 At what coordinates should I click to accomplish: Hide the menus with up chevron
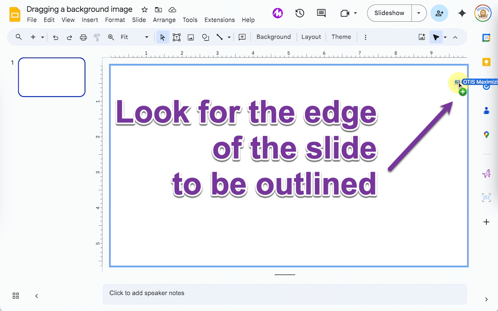(455, 37)
